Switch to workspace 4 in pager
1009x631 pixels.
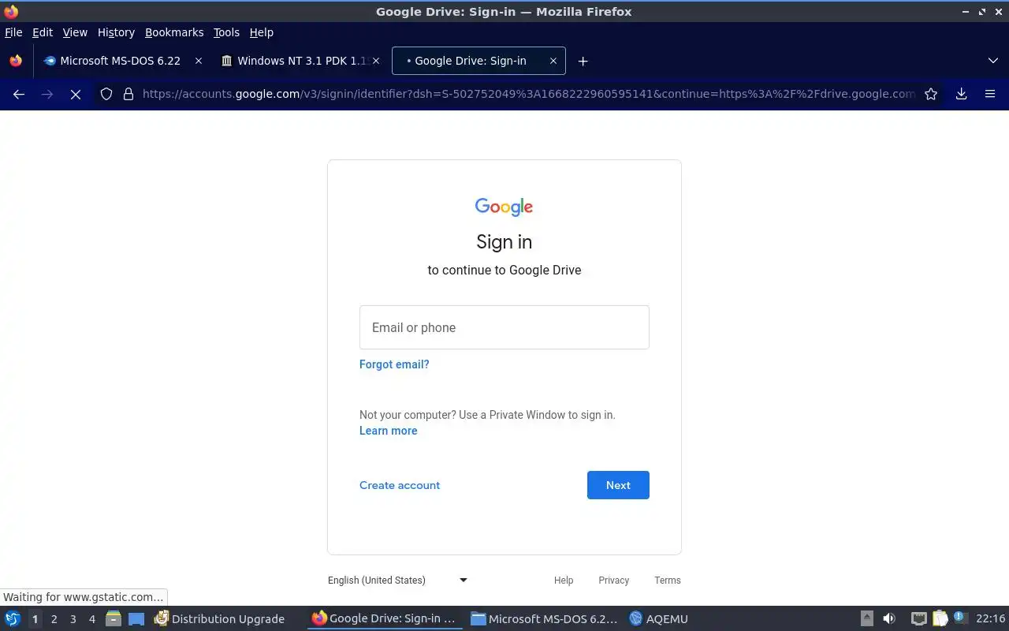click(91, 619)
